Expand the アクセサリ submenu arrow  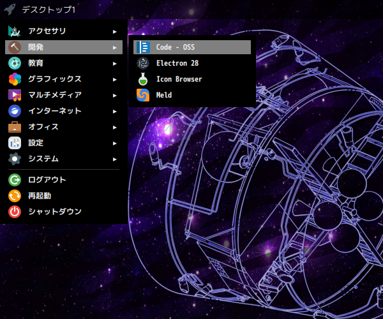114,32
